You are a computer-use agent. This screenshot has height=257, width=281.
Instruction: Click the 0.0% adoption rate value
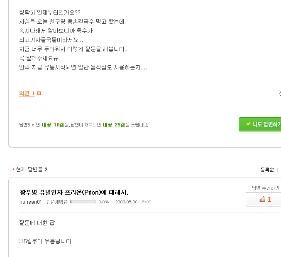pyautogui.click(x=104, y=202)
